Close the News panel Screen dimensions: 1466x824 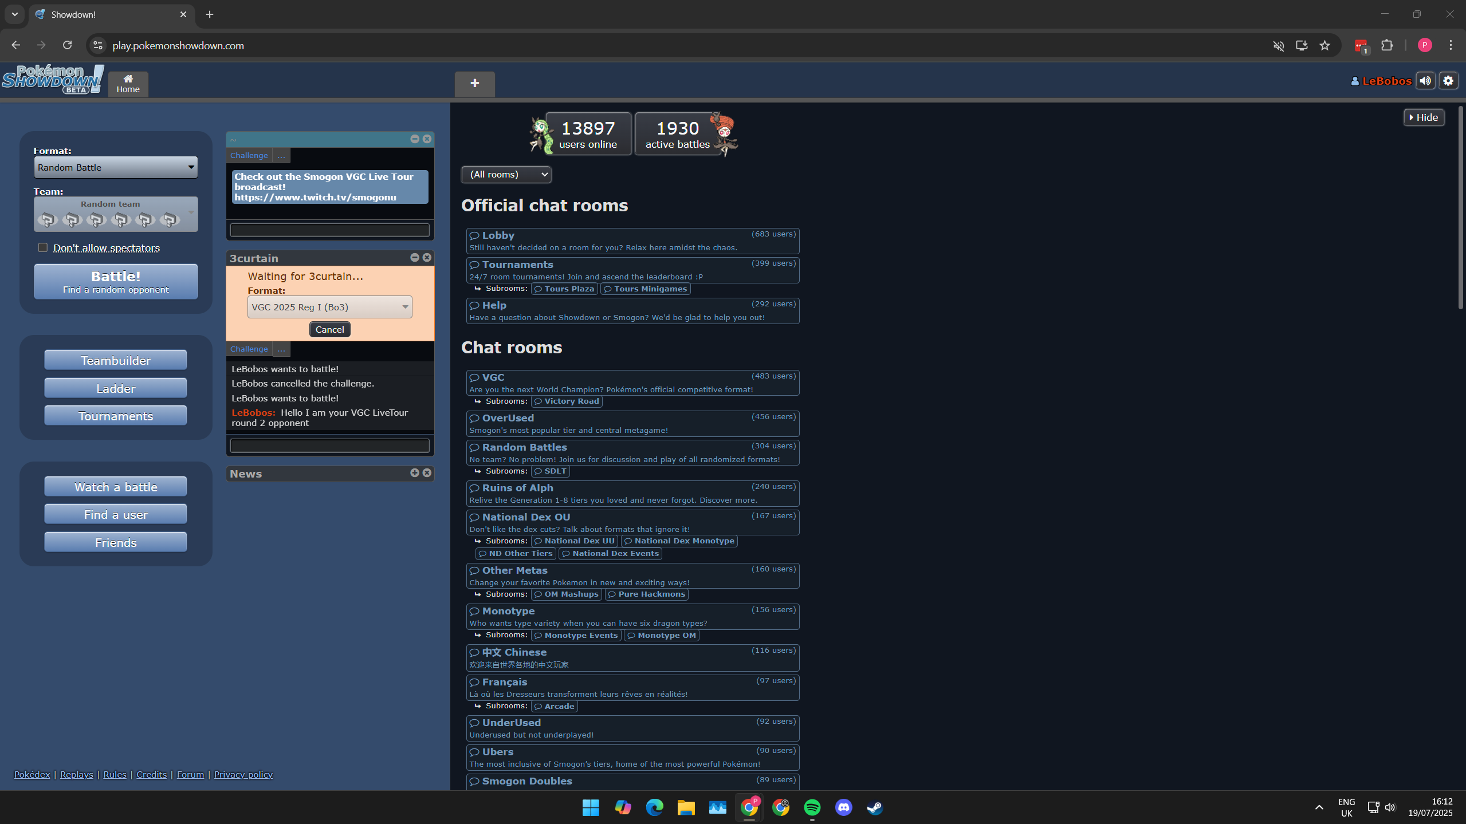tap(427, 473)
